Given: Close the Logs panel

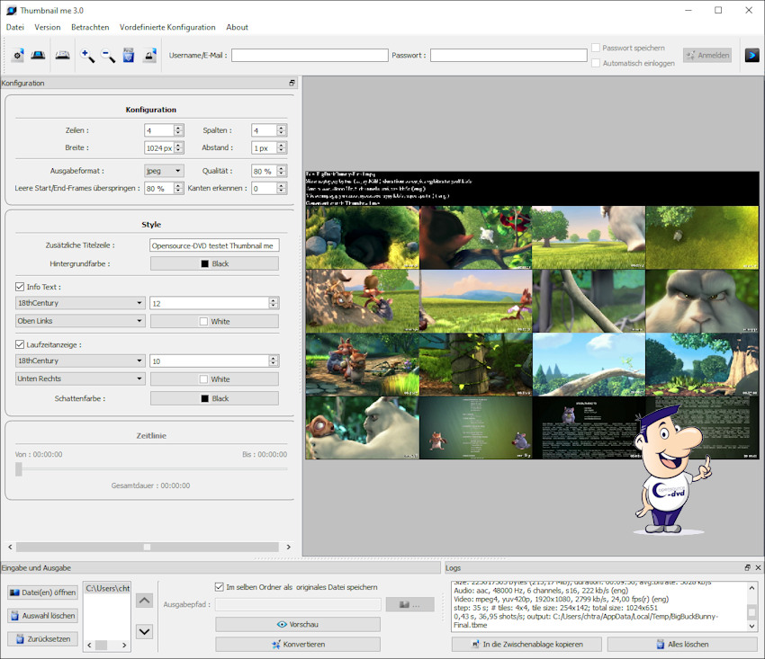Looking at the screenshot, I should (x=758, y=568).
